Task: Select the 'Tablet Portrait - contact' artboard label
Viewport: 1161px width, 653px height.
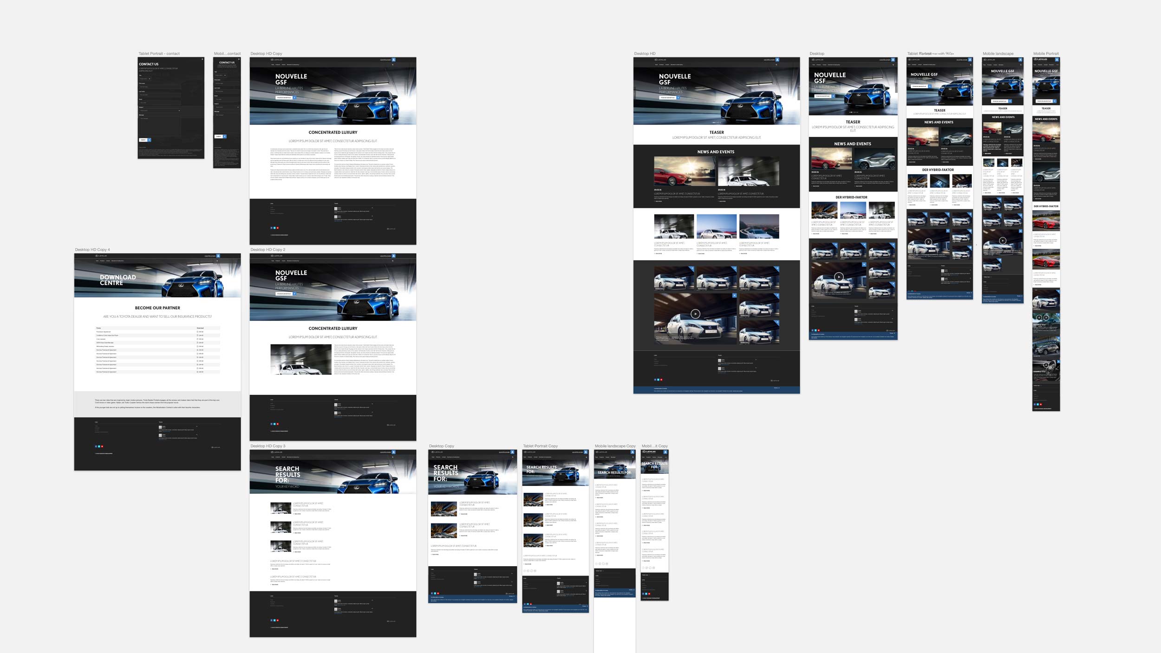Action: [159, 54]
